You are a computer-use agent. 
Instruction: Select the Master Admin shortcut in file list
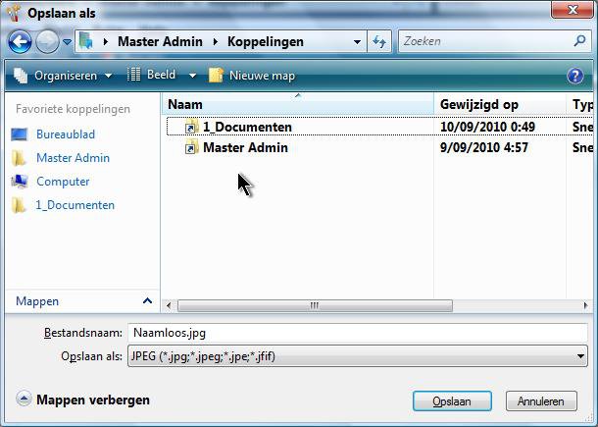pos(245,147)
